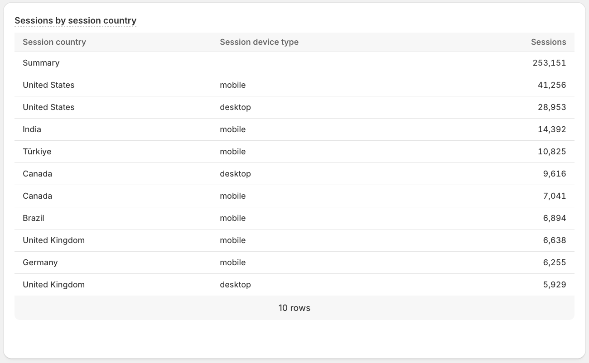
Task: Click Canada in the 9,616 row
Action: point(37,174)
